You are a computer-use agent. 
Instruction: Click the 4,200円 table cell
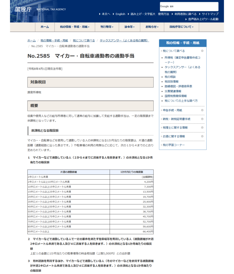[132, 182]
